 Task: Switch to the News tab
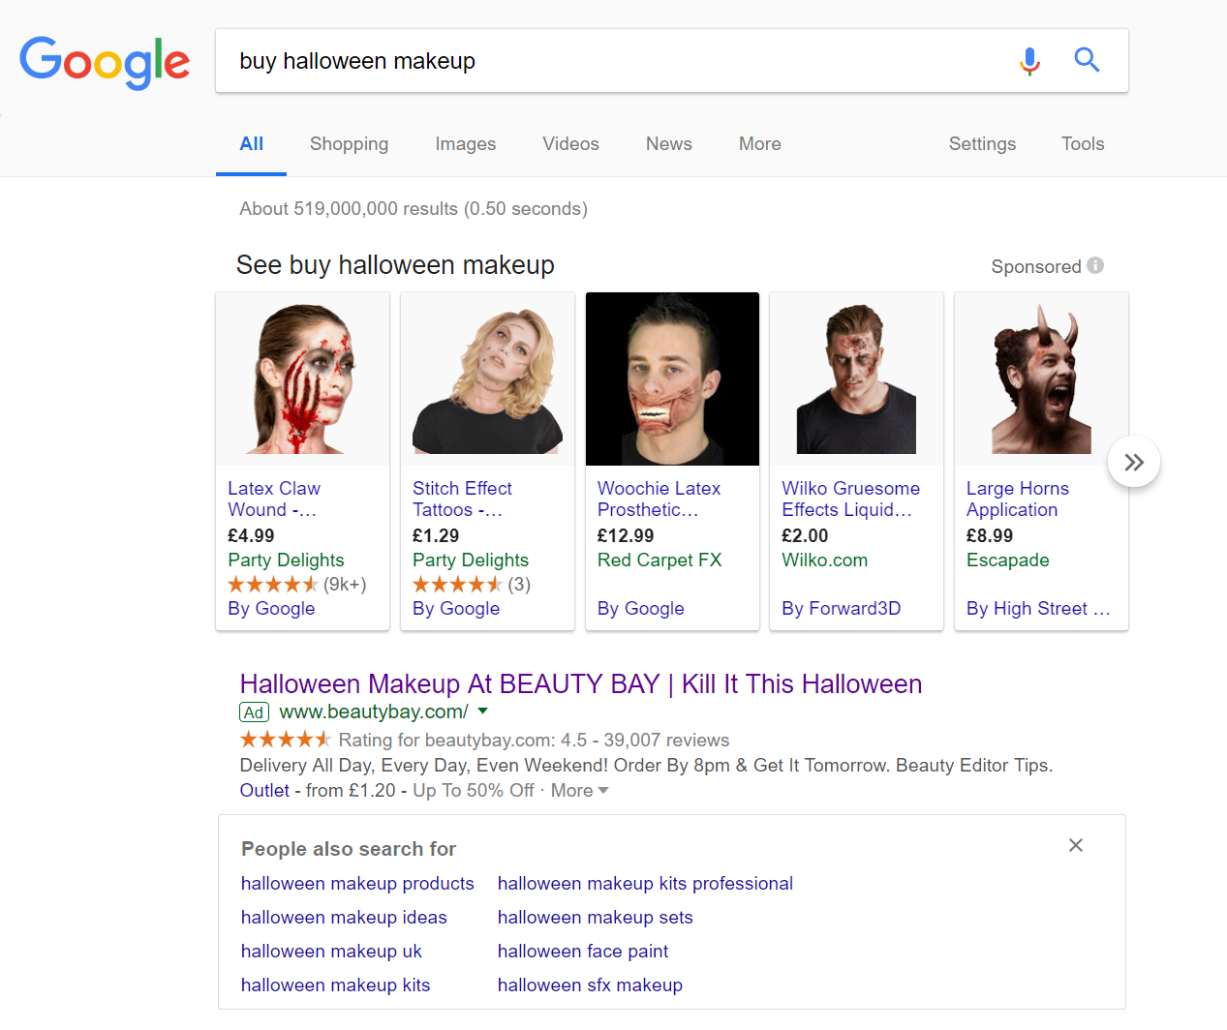(668, 144)
